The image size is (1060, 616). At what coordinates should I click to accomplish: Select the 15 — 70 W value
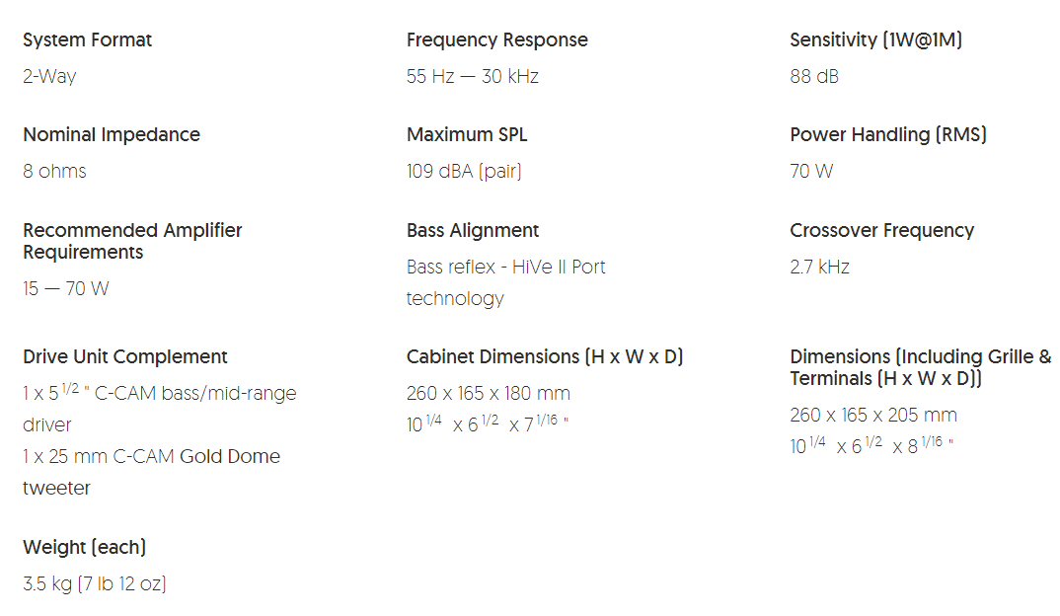tap(67, 288)
